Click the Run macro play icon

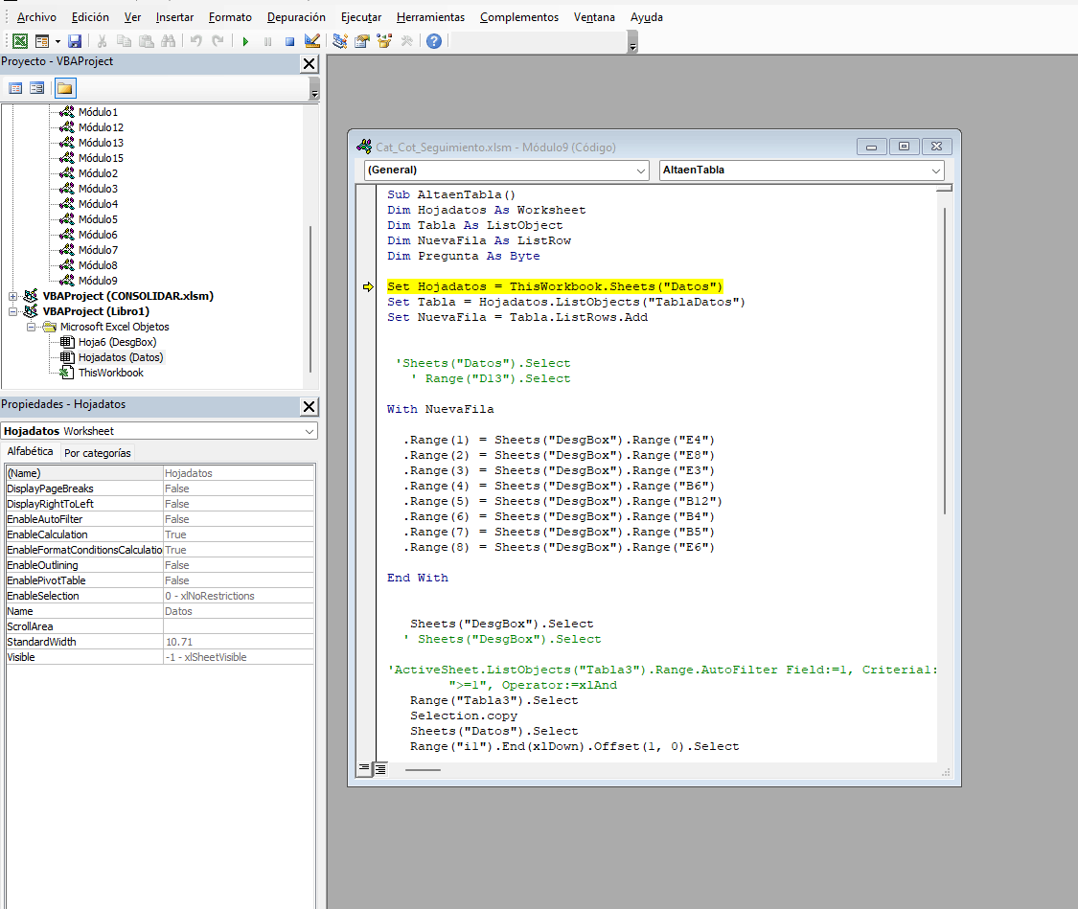(x=245, y=41)
